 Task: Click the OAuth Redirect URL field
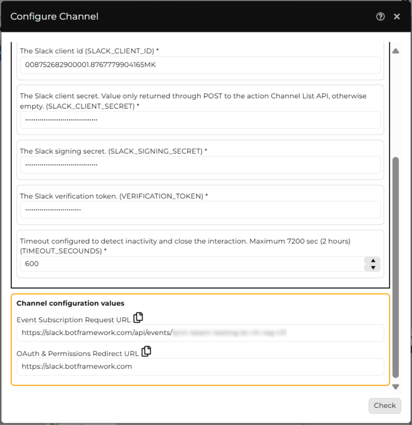click(200, 367)
